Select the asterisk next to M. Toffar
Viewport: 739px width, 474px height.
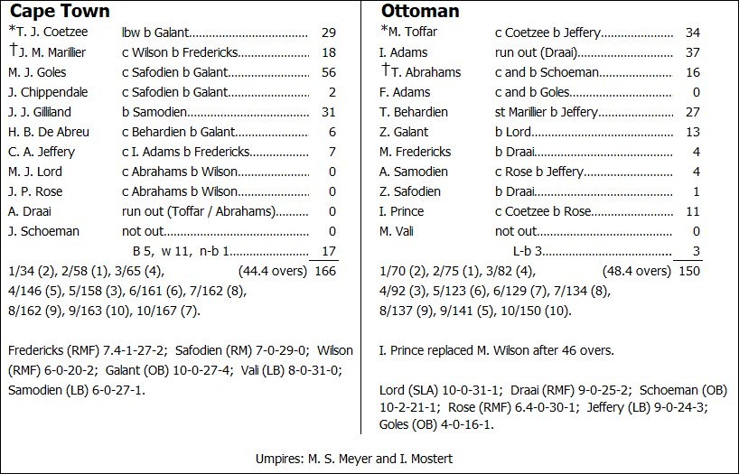tap(384, 30)
